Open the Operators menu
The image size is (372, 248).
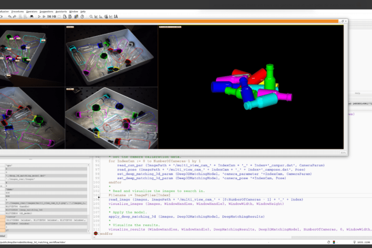pyautogui.click(x=32, y=11)
